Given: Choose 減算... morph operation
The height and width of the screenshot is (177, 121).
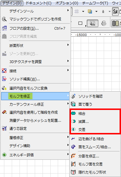Looking at the screenshot, I should tap(84, 121).
